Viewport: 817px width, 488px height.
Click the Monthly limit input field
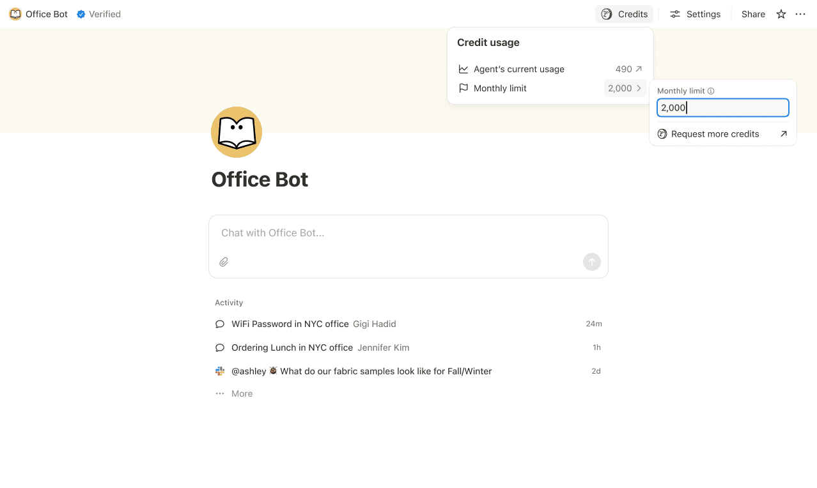pyautogui.click(x=722, y=108)
